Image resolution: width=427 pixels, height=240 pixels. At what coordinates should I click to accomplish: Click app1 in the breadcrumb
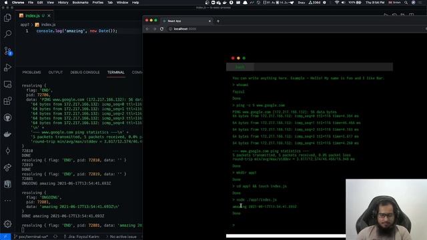tap(25, 25)
